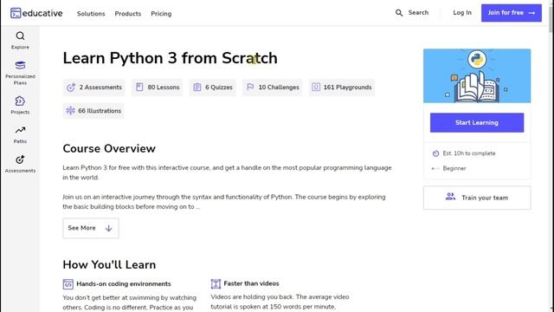The width and height of the screenshot is (554, 312).
Task: Click the 6 Quizzes clipboard icon
Action: [197, 87]
